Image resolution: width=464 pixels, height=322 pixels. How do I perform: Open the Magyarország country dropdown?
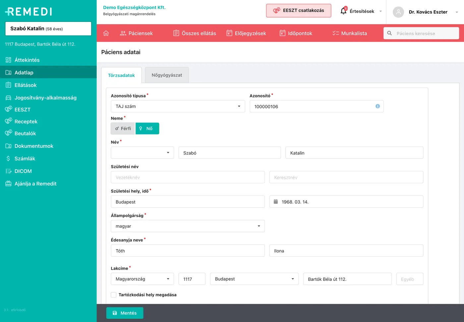[x=143, y=279]
